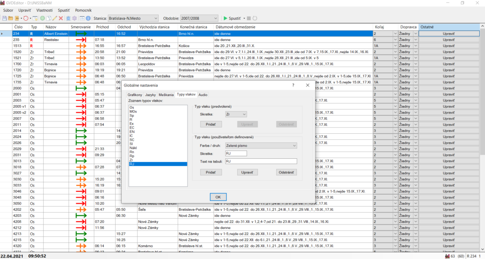Click Odstrániť under user-defined train type
This screenshot has height=259, width=485.
coord(286,172)
